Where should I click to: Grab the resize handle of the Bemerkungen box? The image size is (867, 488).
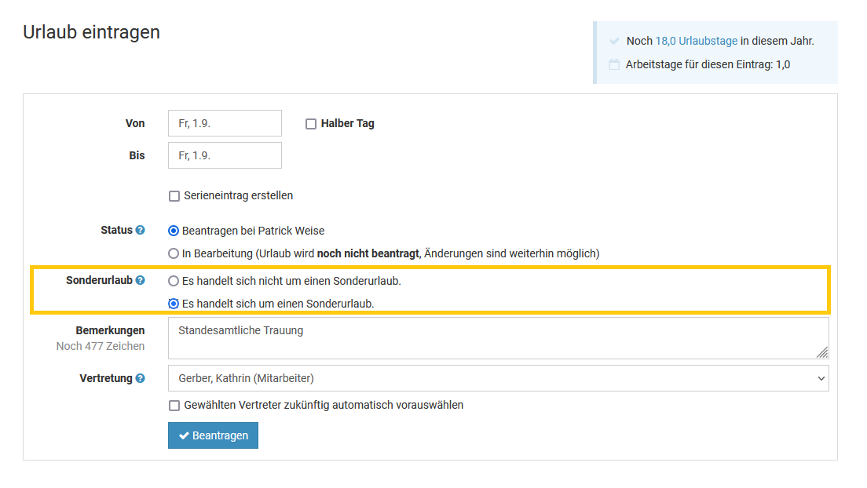822,353
